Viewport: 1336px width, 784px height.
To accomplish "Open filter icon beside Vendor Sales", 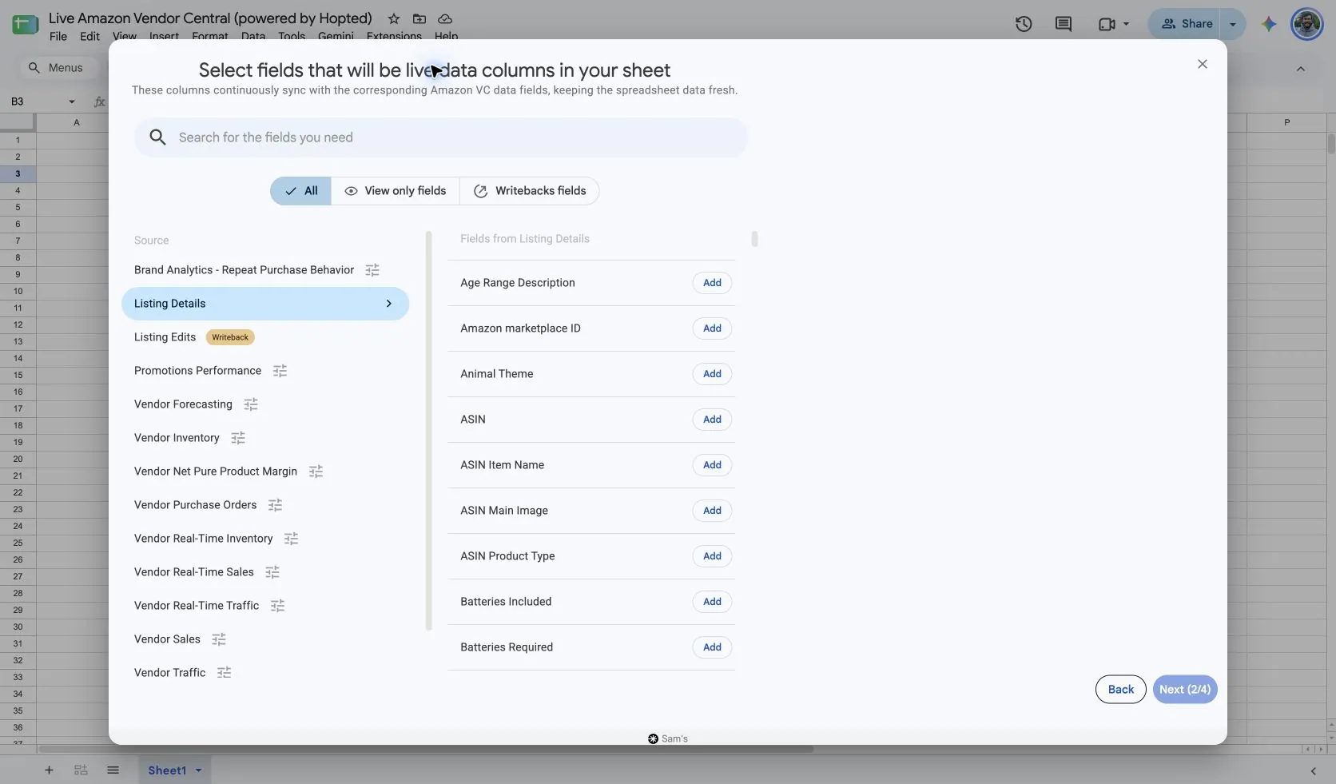I will coord(219,639).
